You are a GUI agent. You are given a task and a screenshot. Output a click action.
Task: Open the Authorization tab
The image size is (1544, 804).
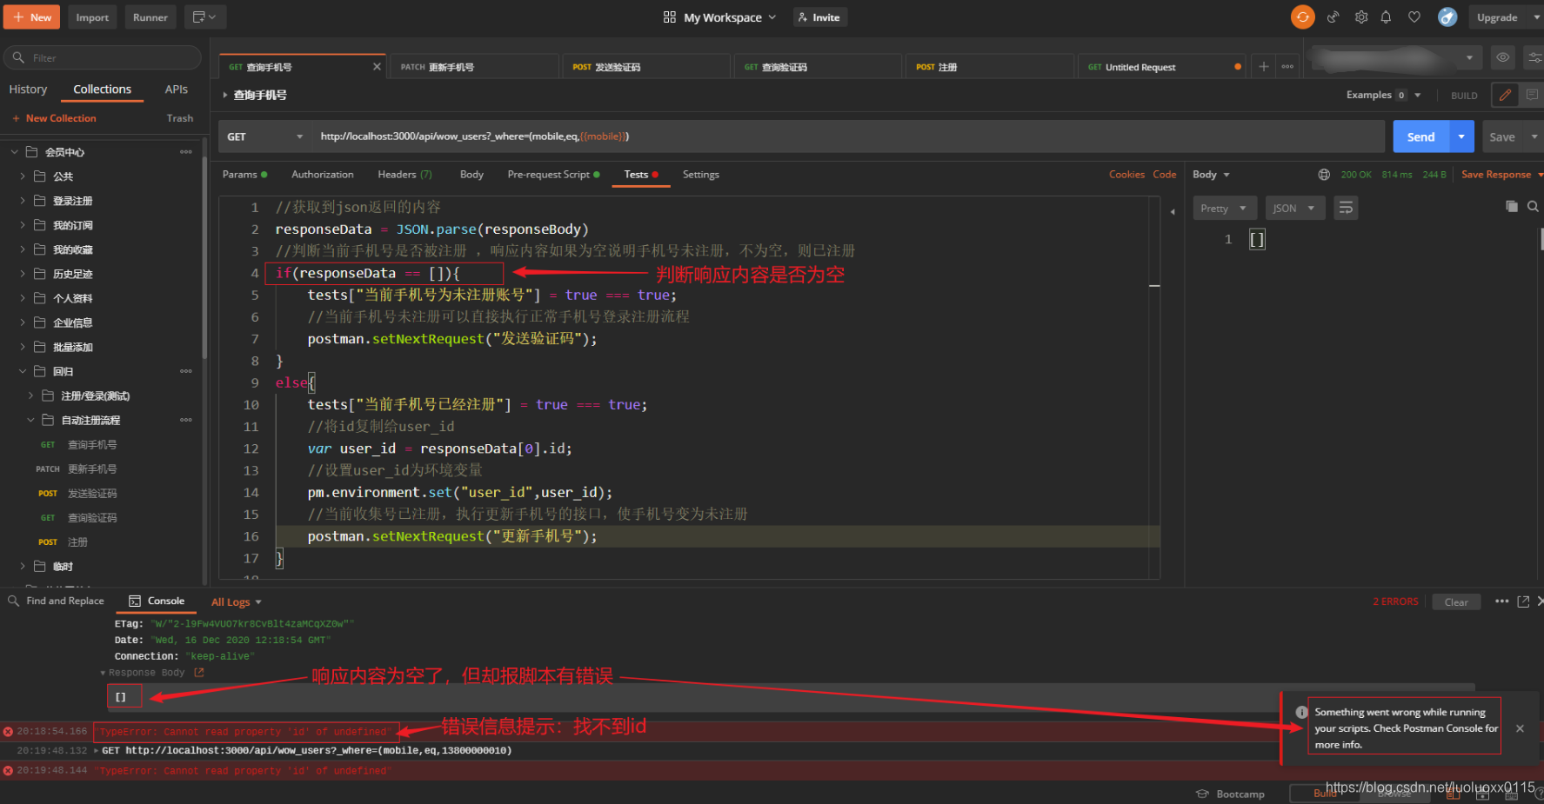pyautogui.click(x=323, y=175)
